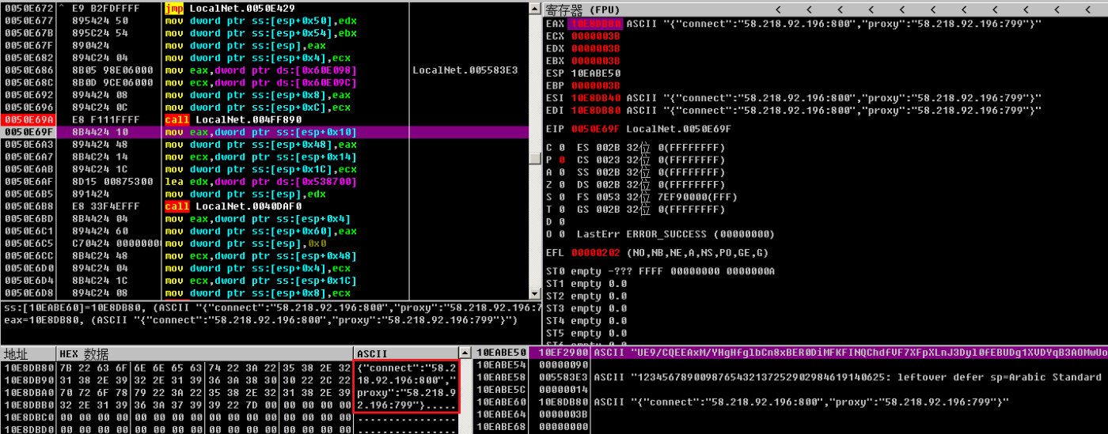Select dump row at address 10E8DB80
The width and height of the screenshot is (1108, 434).
[x=230, y=368]
